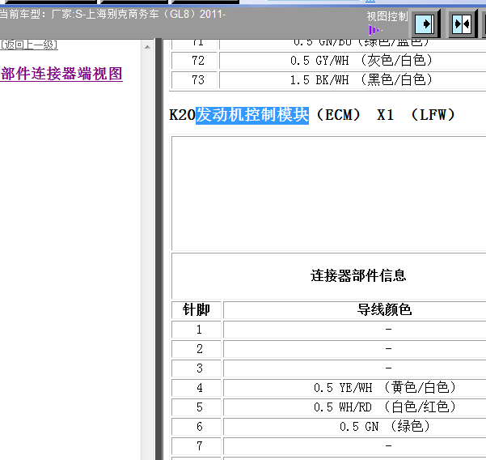Screen dimensions: 486x460
Task: Click the 针脚 column header
Action: coord(197,309)
